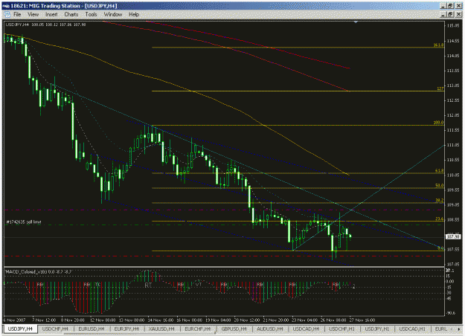Open the partially shown EURL chart tab
Screen dimensions: 465x336
440,329
